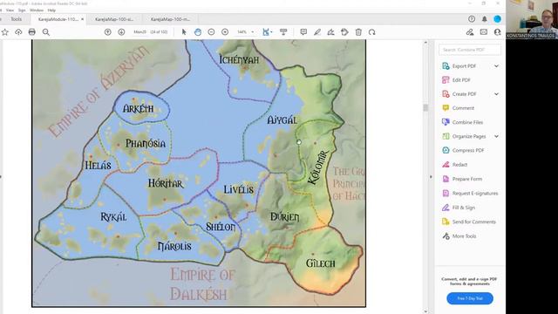Open the Sign menu
Image resolution: width=558 pixels, height=314 pixels.
pos(22,10)
